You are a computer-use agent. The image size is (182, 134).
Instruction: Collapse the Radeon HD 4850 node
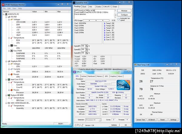click(x=6, y=95)
